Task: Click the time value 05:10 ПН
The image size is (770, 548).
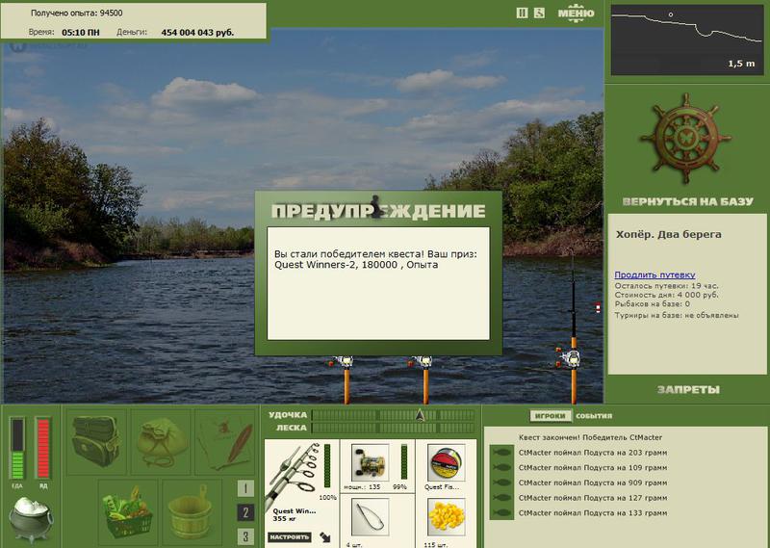Action: 81,33
